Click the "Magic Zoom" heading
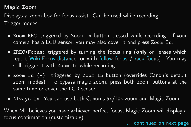The image size is (191, 127). 20,7
